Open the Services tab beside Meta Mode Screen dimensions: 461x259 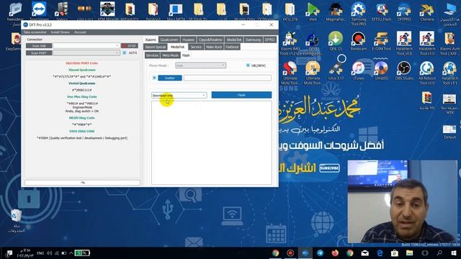pos(152,55)
